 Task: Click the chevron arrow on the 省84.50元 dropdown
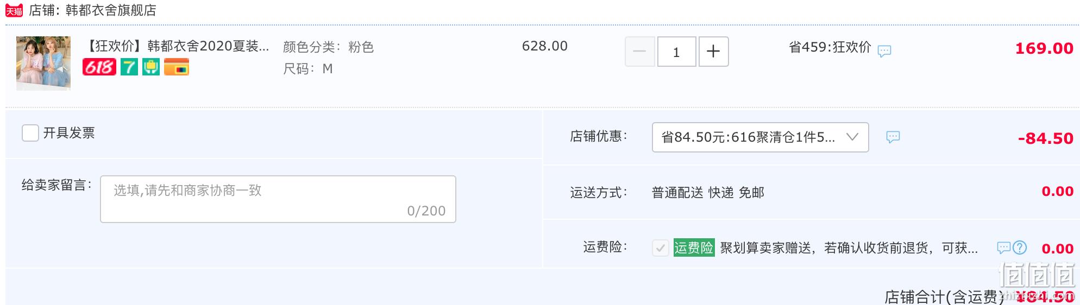852,137
